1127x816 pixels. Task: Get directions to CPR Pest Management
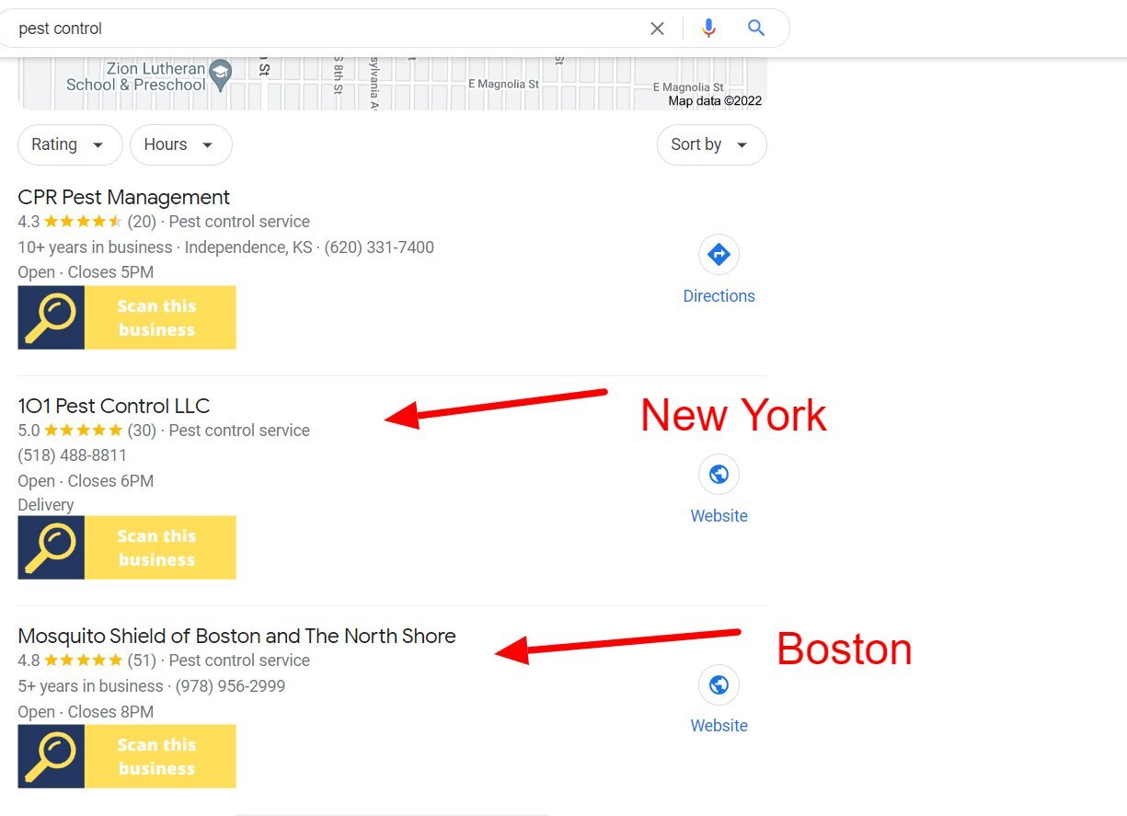point(719,255)
